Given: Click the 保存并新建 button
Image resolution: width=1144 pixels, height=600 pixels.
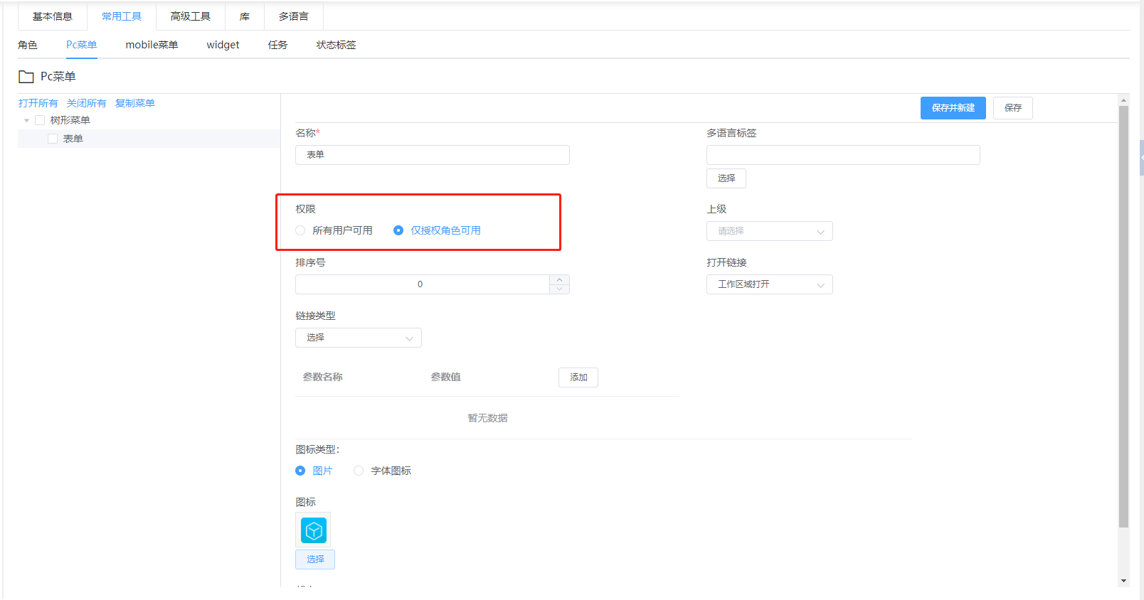Looking at the screenshot, I should pos(953,108).
